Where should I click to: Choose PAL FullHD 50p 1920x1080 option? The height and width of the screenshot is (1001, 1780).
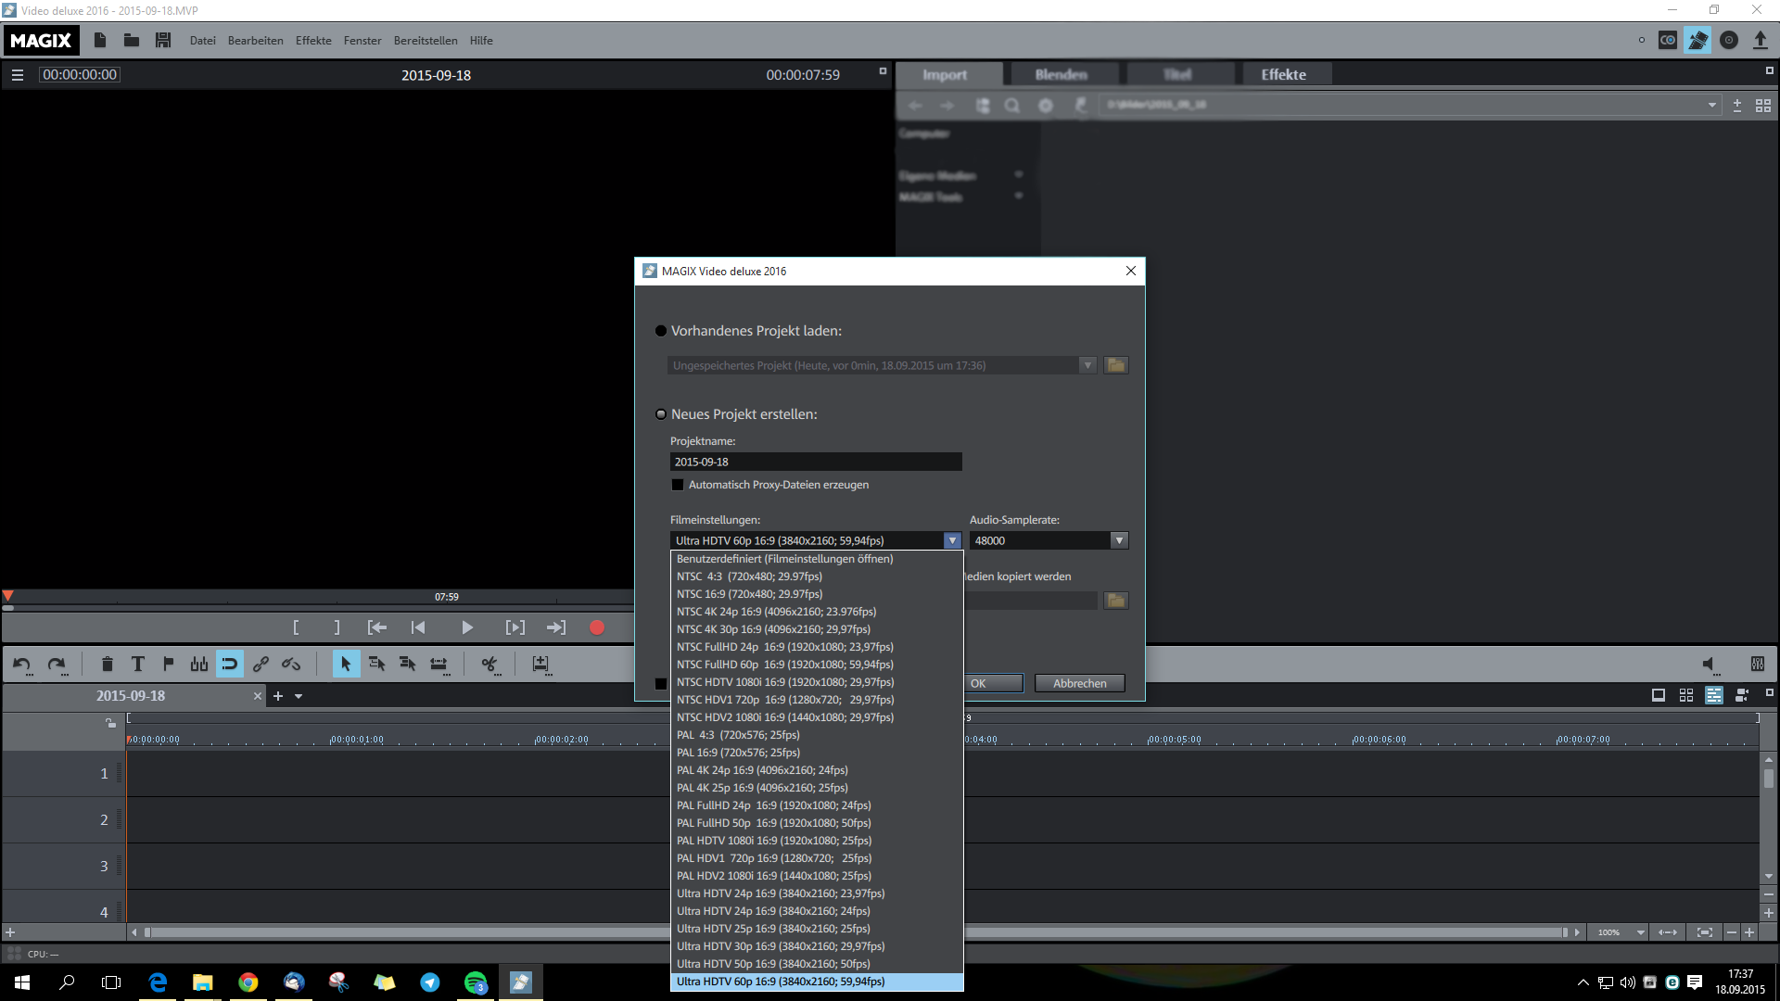[x=816, y=823]
